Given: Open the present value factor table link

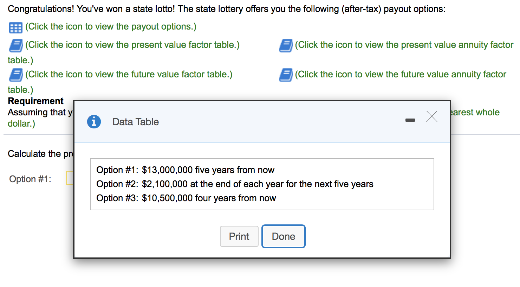Looking at the screenshot, I should (132, 45).
